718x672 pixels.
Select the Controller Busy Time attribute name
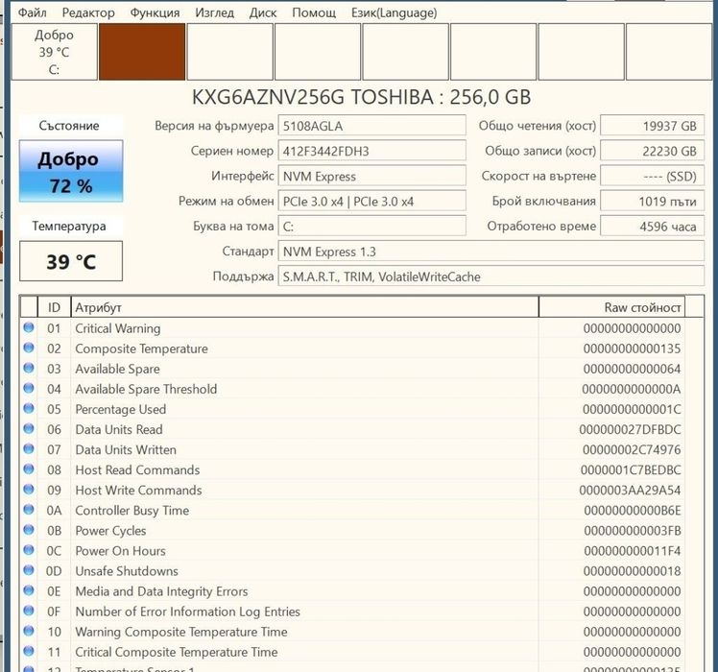(132, 511)
